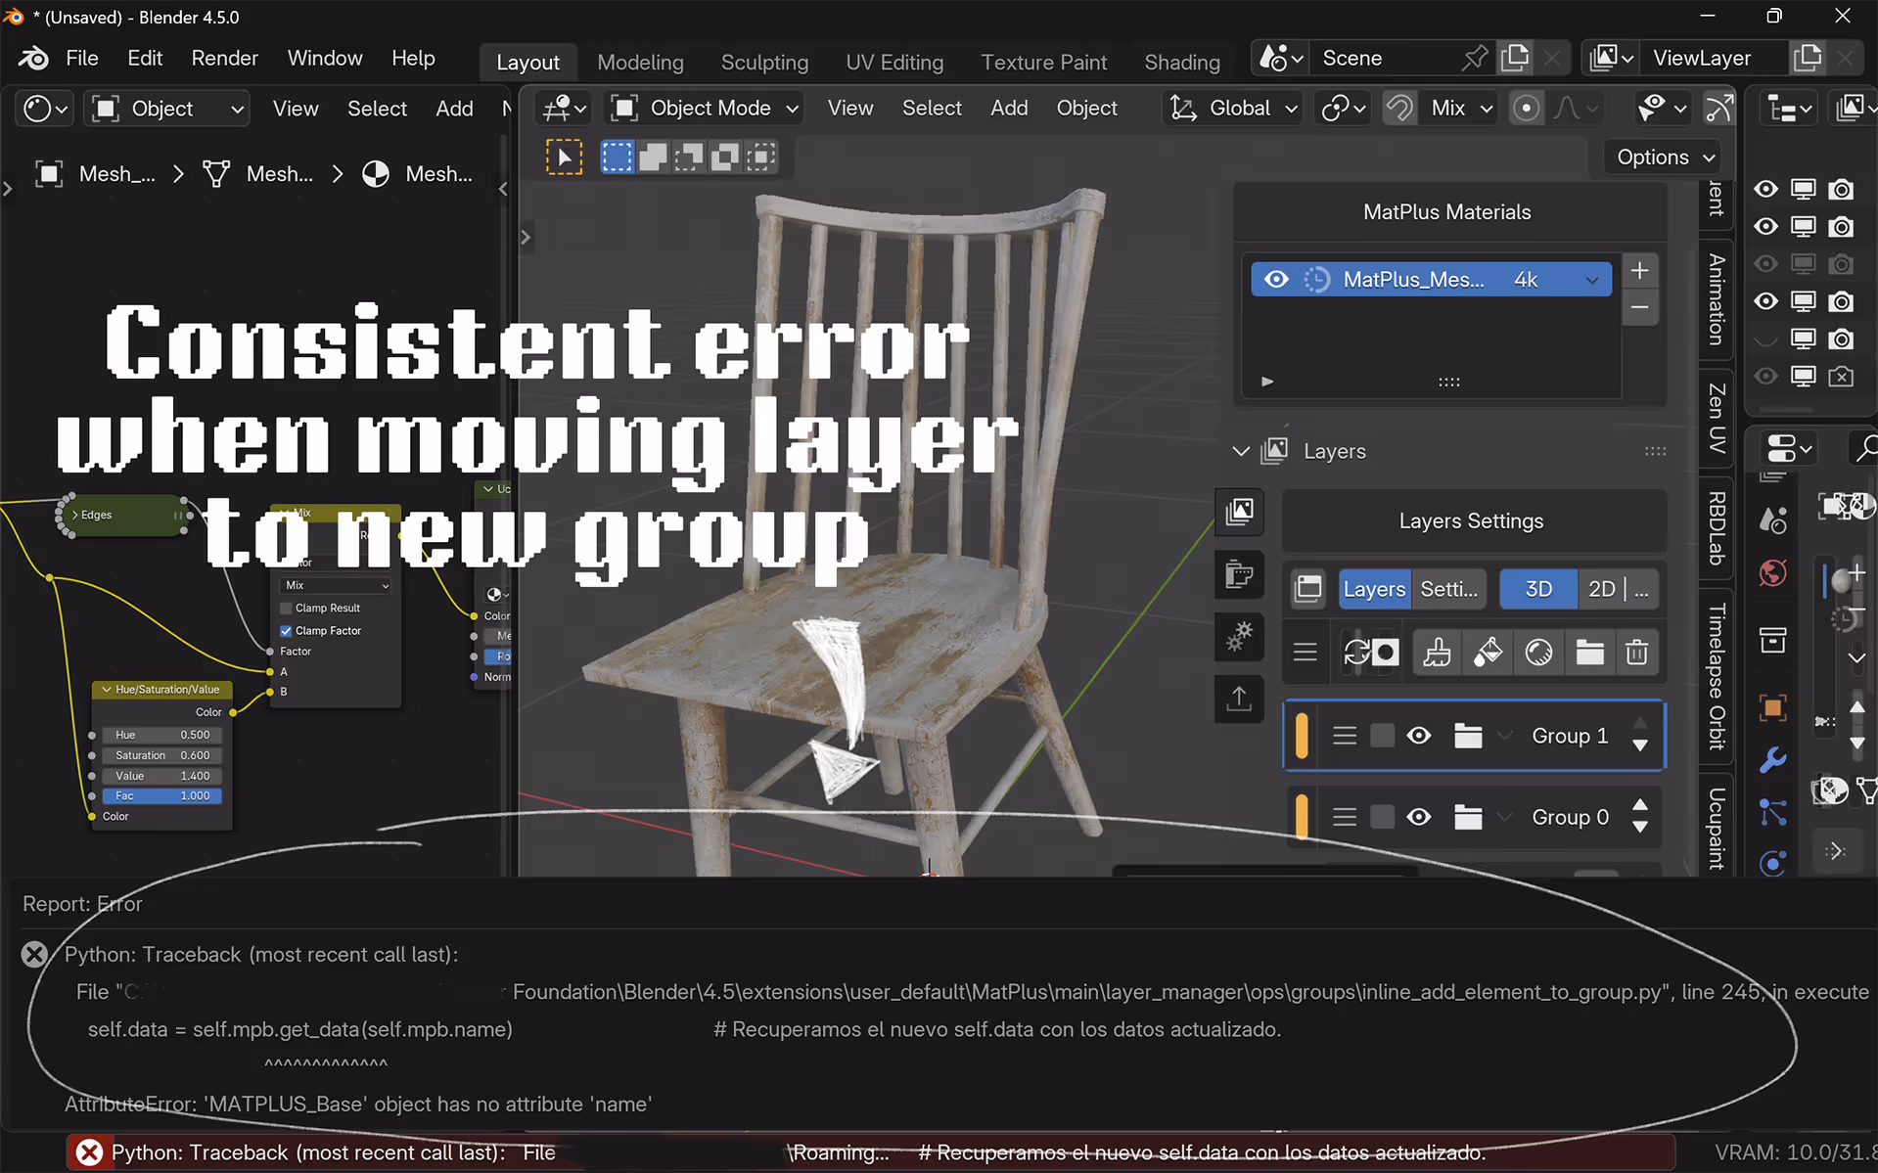Click the stamp icon in Layers toolbar
Screen dimensions: 1878x1173
click(x=1437, y=653)
